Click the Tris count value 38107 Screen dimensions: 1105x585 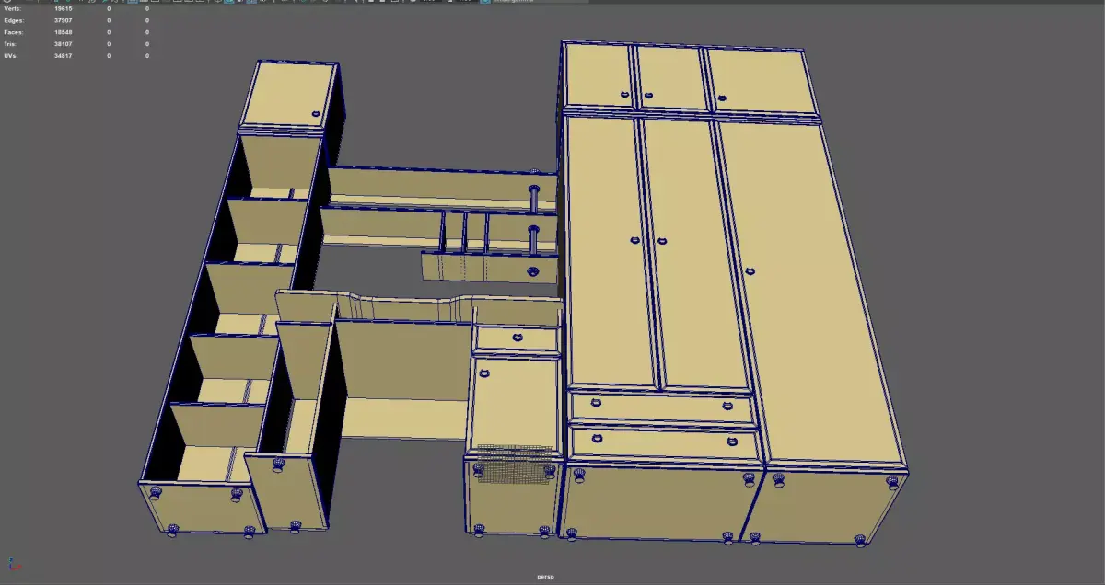(64, 43)
